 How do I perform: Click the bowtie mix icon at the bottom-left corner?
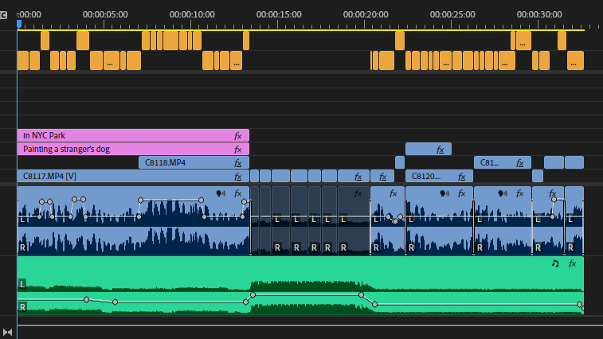7,332
